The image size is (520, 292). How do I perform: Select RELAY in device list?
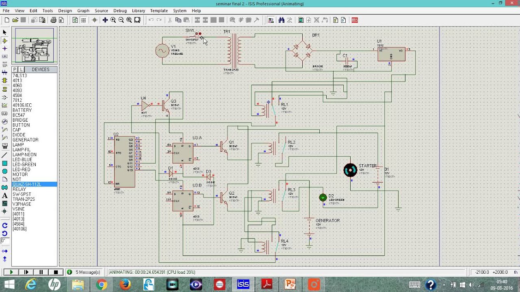pos(34,189)
